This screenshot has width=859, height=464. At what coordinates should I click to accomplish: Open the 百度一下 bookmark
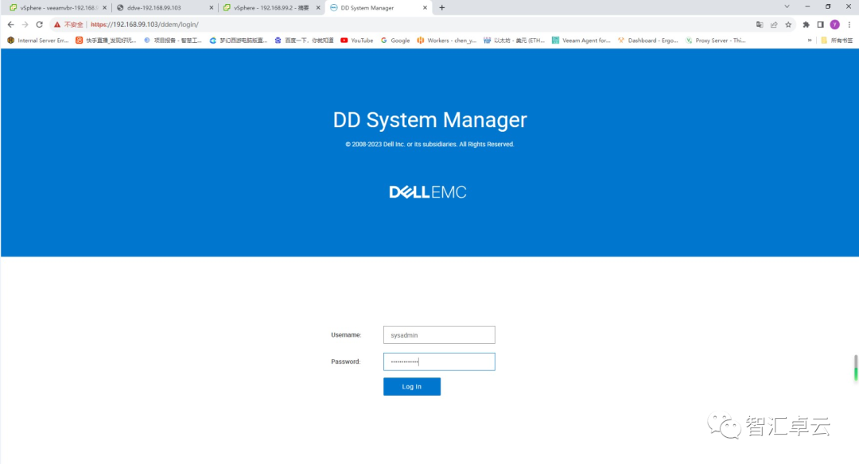click(x=304, y=41)
